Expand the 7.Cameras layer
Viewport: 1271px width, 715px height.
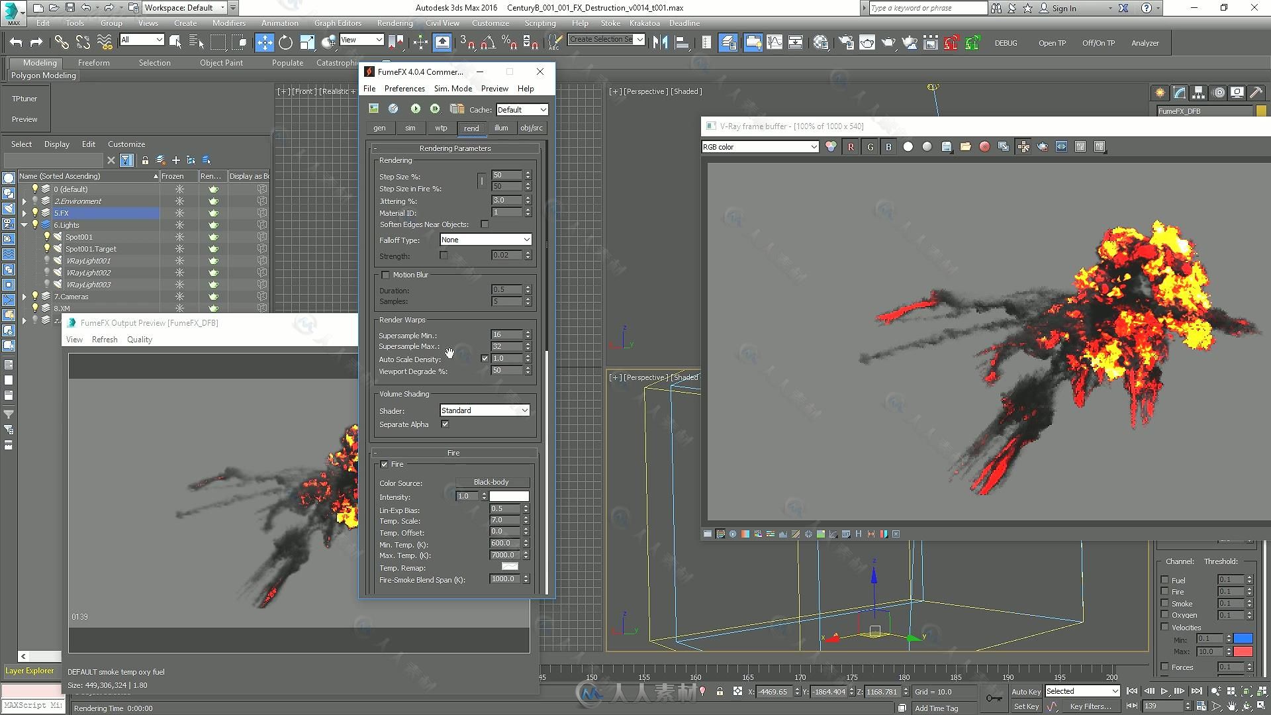coord(24,297)
